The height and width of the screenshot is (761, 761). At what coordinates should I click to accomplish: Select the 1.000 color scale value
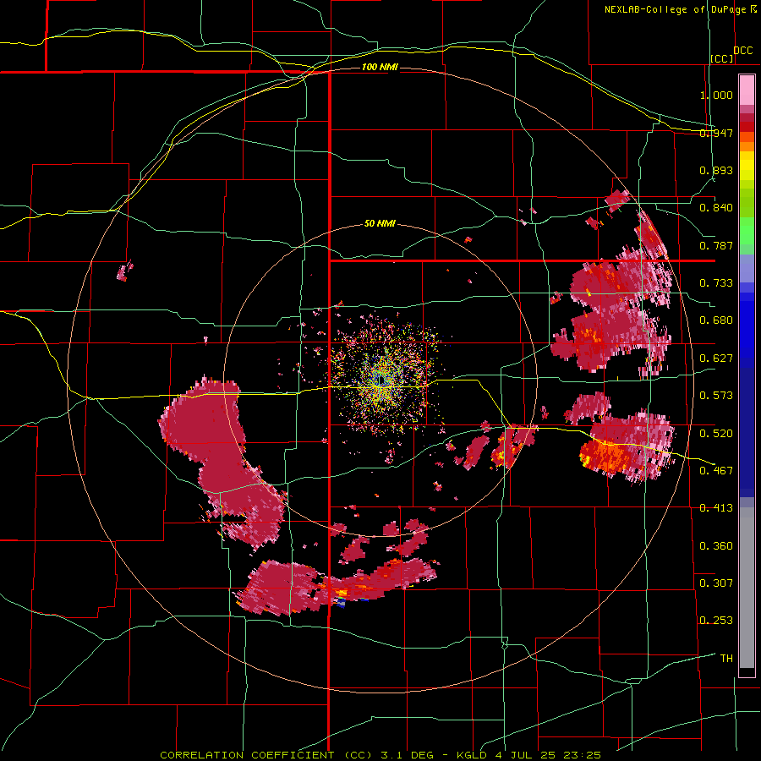pos(716,95)
